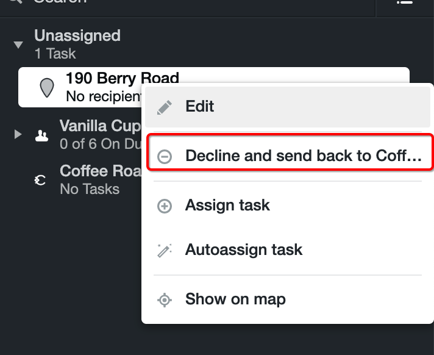
Task: Click the Coffee Roa organization icon
Action: 40,181
